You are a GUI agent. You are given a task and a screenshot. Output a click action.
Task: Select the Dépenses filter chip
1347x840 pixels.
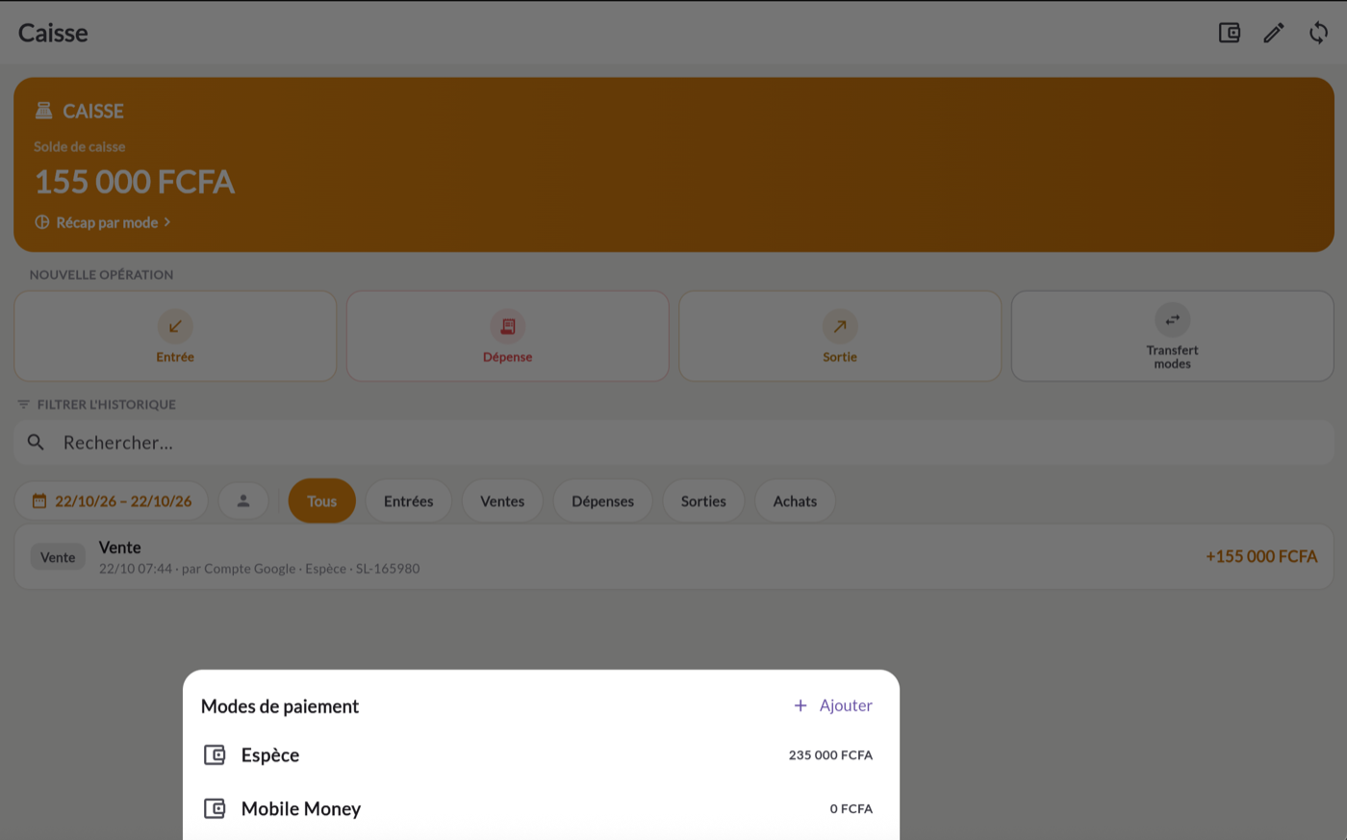(603, 501)
